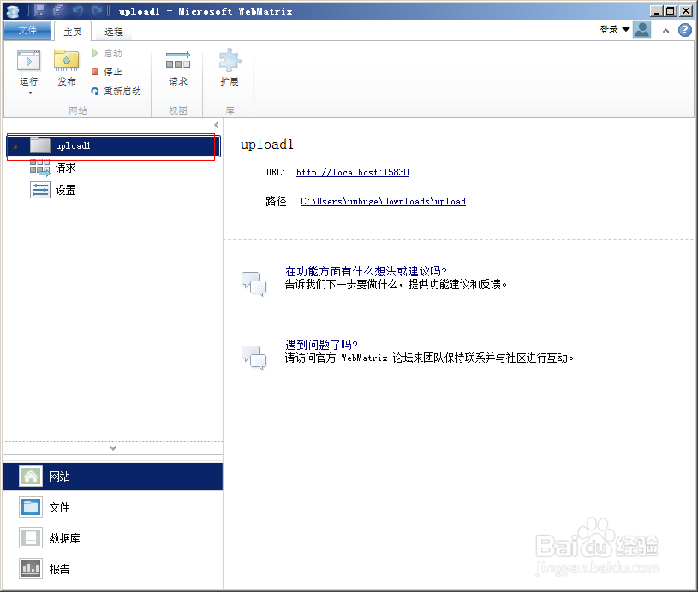Collapse workspace selector with down chevron
The image size is (698, 592).
click(x=113, y=448)
